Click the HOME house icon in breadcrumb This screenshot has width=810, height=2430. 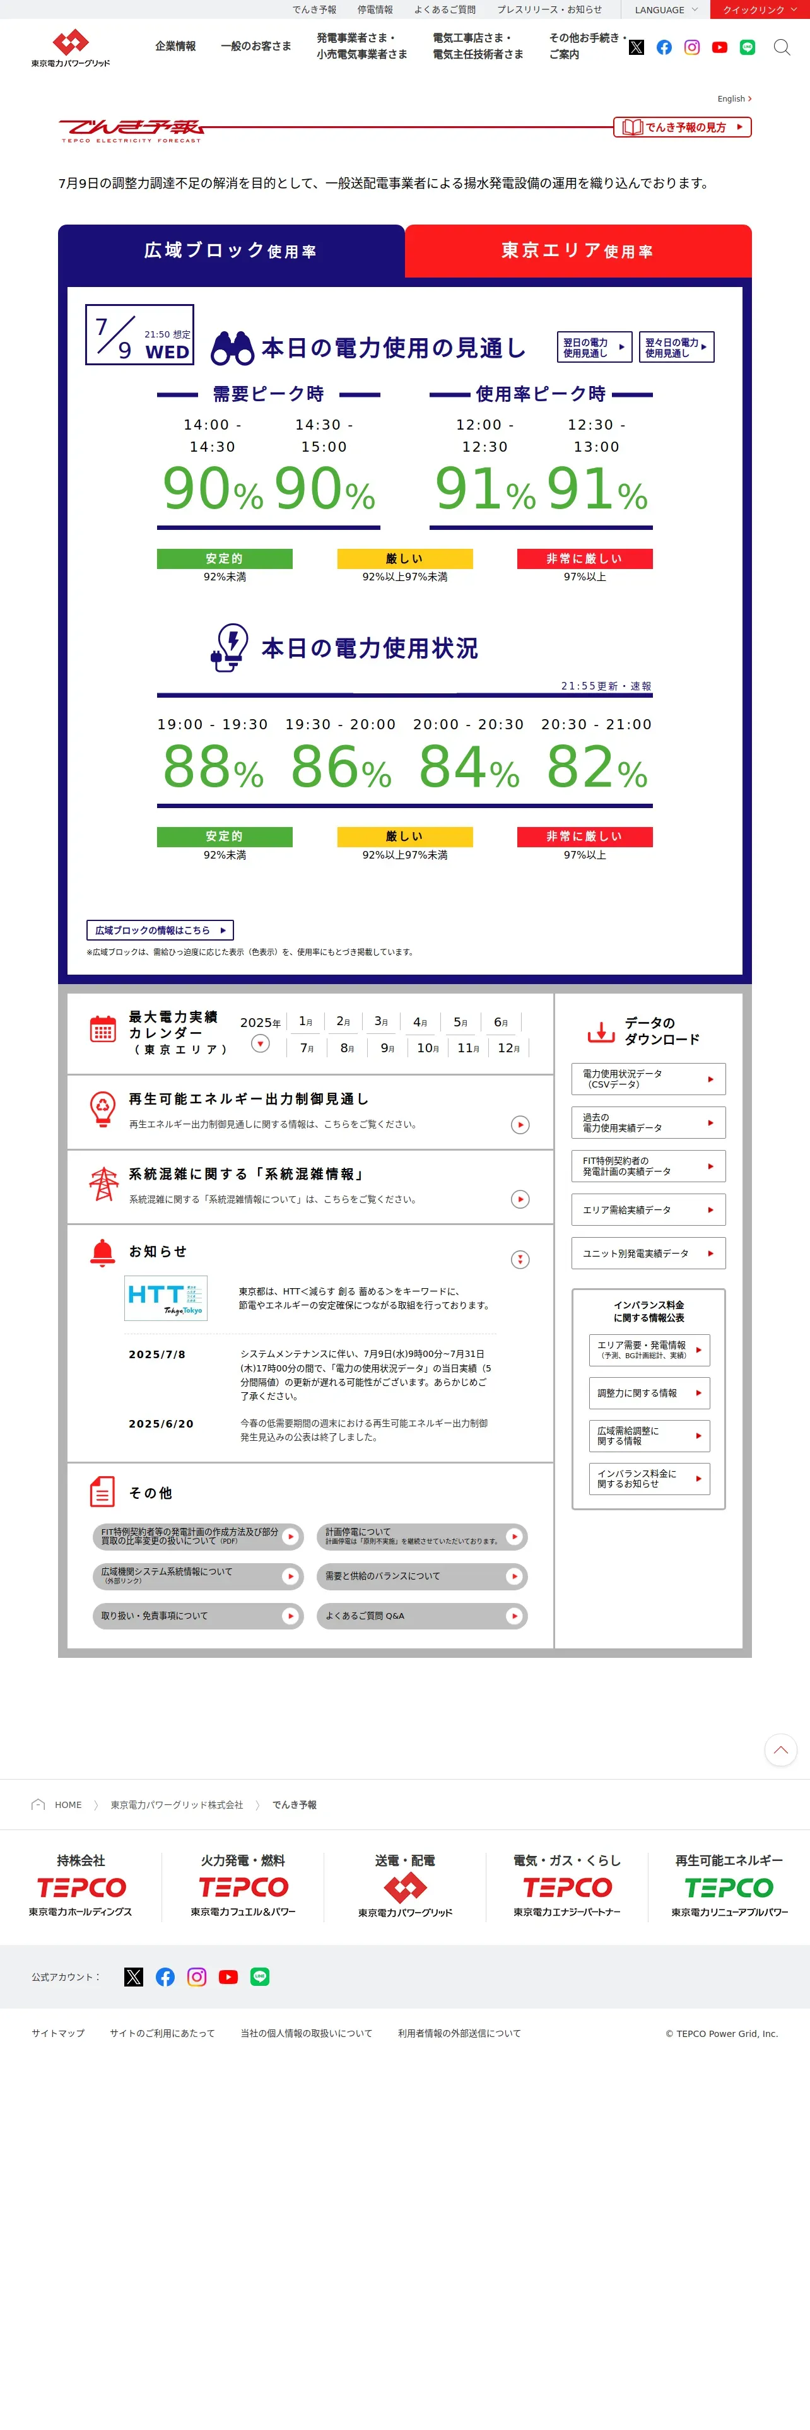[38, 1804]
